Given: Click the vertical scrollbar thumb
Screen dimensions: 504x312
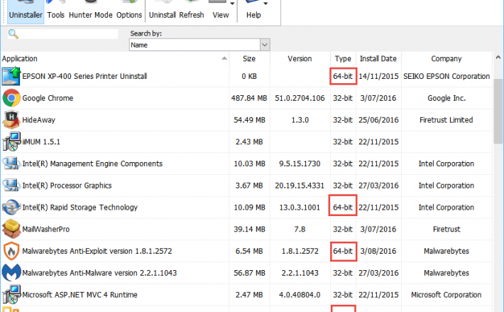Looking at the screenshot, I should (x=498, y=111).
